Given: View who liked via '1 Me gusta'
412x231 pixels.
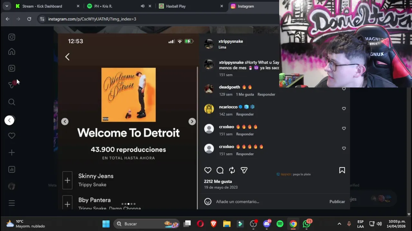Looking at the screenshot, I should tap(245, 94).
